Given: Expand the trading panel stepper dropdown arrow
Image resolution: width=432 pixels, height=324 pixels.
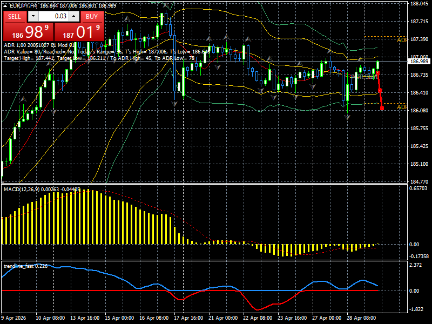Looking at the screenshot, I should coord(32,16).
